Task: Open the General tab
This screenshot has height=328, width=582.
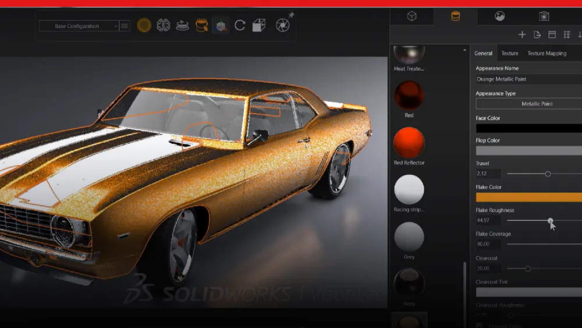Action: (x=483, y=53)
